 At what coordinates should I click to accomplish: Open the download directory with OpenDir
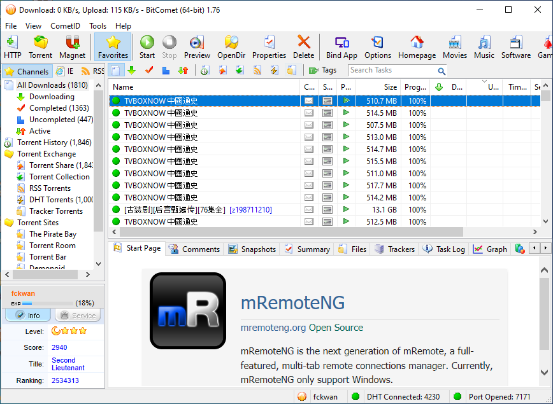(x=231, y=47)
